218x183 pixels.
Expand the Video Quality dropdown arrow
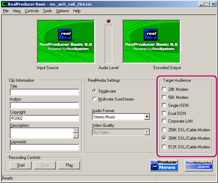tap(147, 132)
